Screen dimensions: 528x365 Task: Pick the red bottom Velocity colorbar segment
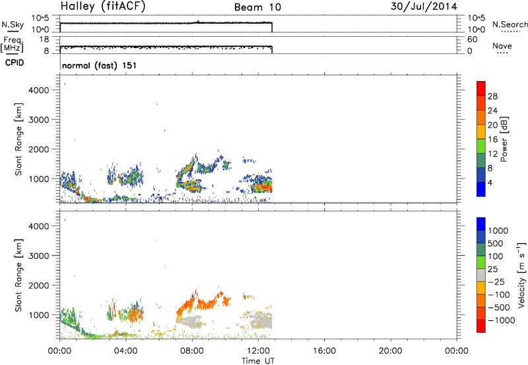(481, 326)
